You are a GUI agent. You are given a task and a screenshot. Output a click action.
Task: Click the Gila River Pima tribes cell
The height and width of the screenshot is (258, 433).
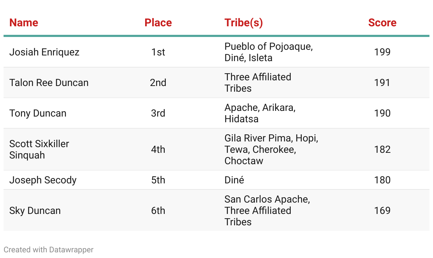tap(272, 150)
